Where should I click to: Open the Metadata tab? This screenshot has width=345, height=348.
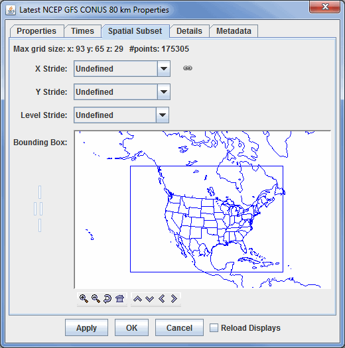pos(234,31)
